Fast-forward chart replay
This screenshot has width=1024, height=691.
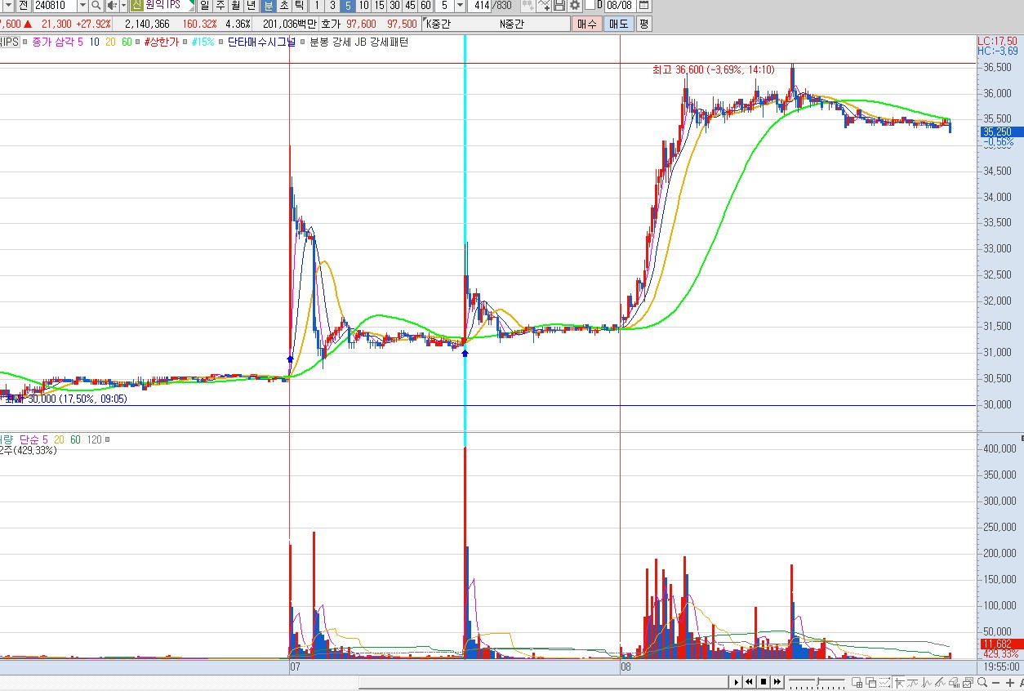pyautogui.click(x=777, y=682)
